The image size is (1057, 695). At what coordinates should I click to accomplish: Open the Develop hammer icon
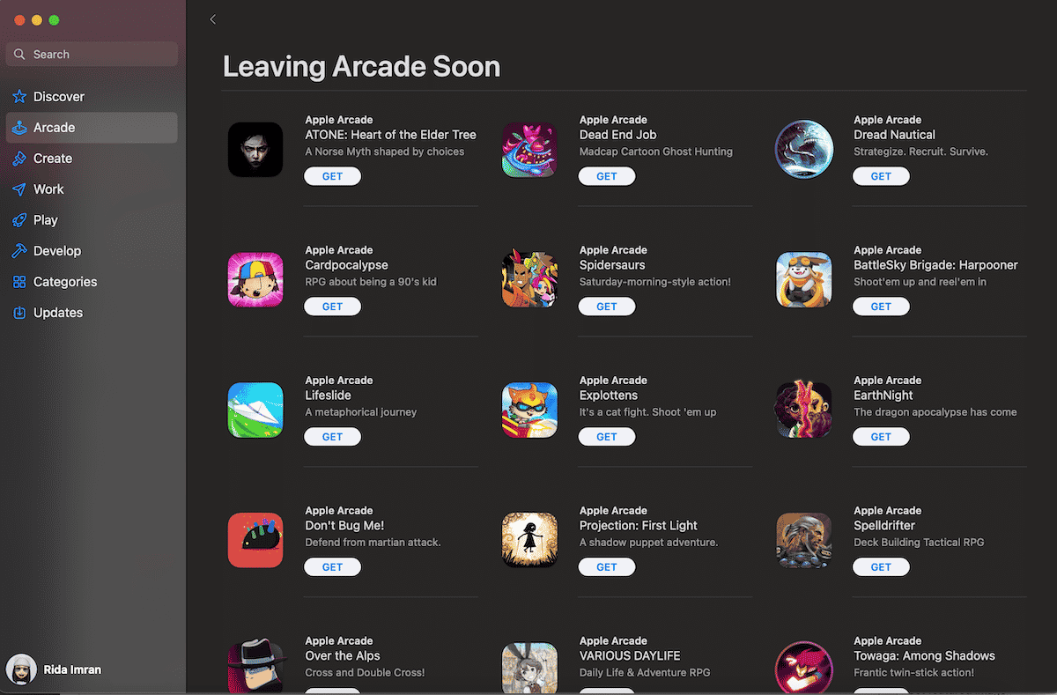[19, 251]
